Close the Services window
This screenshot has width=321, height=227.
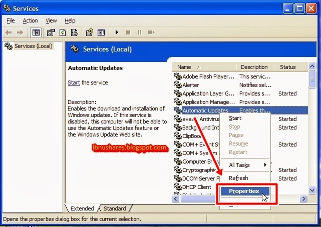[x=311, y=8]
